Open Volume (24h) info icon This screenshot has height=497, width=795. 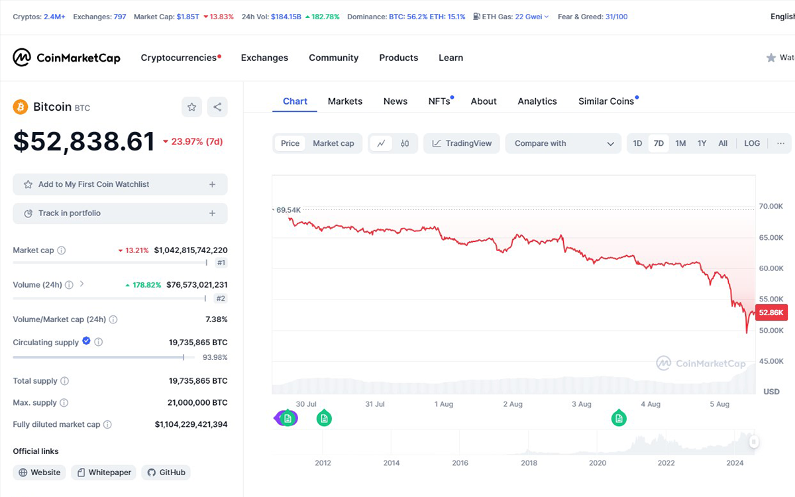[x=70, y=285]
